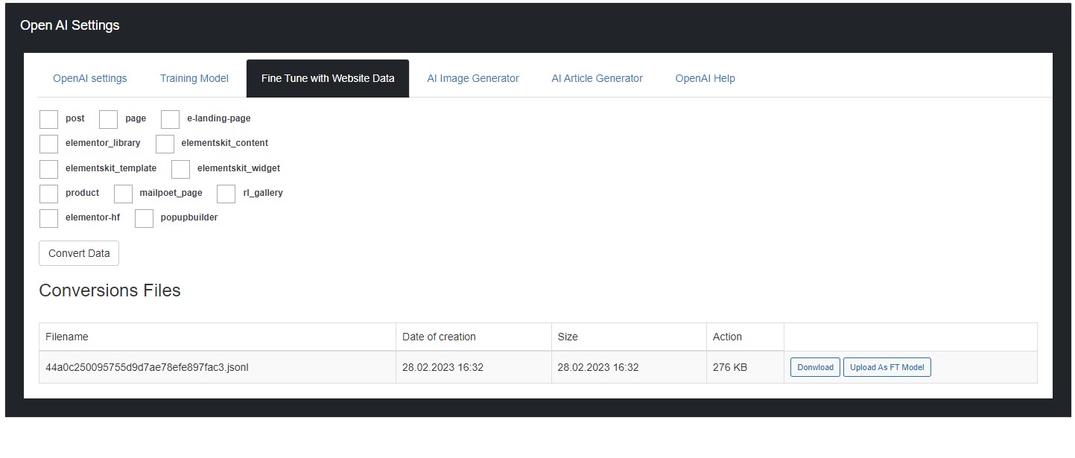Tick the mailpoet_page checkbox

tap(123, 194)
